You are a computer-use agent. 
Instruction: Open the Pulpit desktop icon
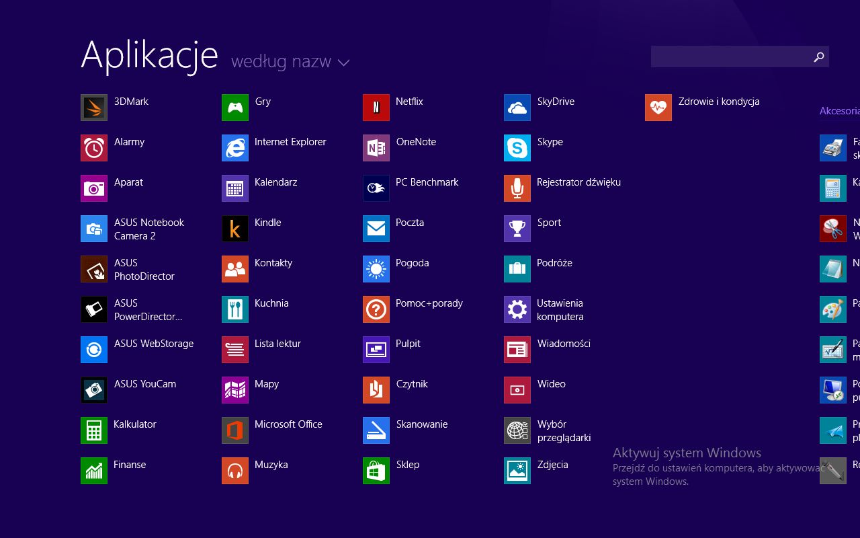coord(376,350)
